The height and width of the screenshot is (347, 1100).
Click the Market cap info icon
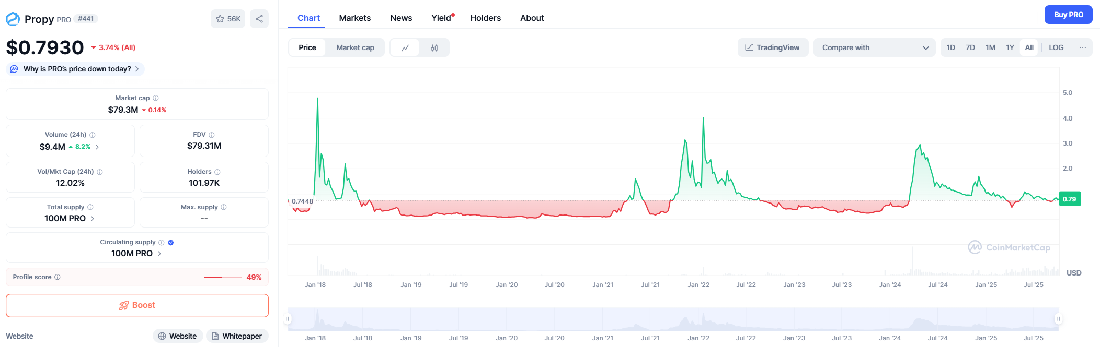pos(156,98)
